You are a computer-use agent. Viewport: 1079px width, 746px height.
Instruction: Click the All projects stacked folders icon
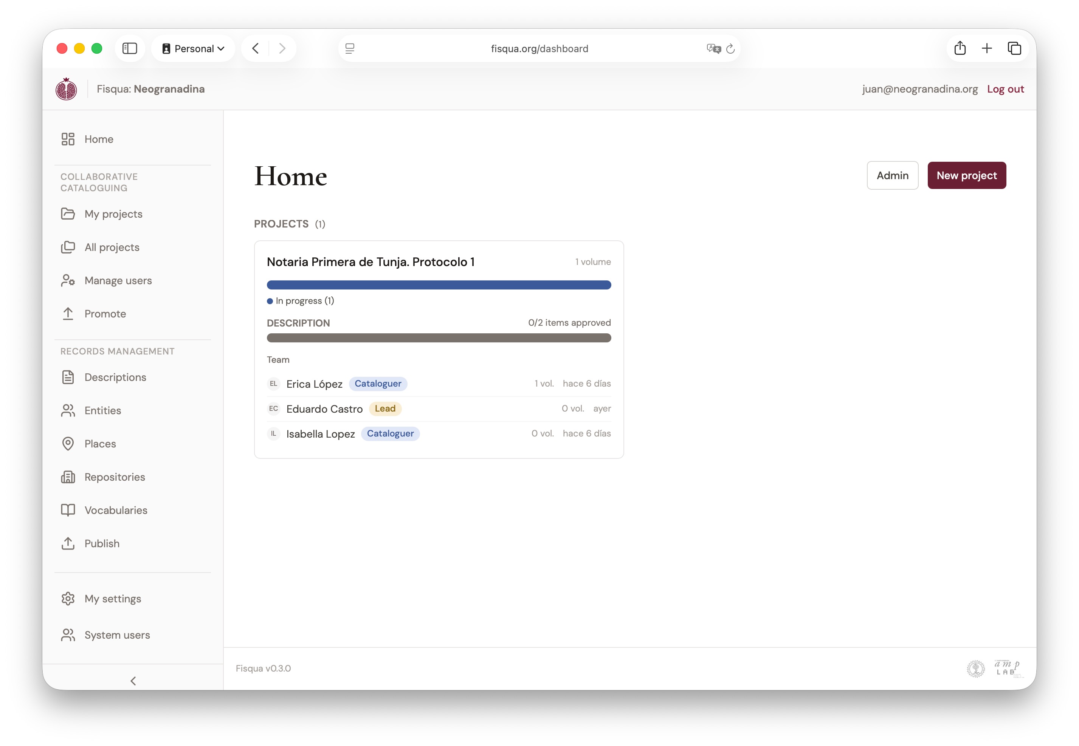click(x=68, y=247)
